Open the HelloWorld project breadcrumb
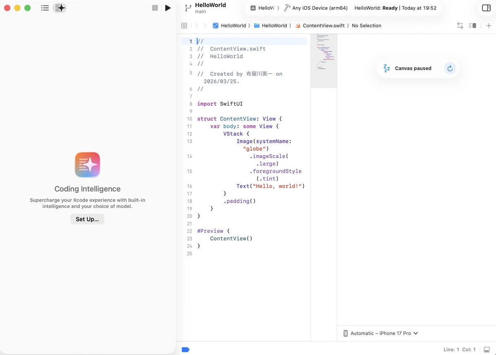This screenshot has height=355, width=496. coord(229,26)
